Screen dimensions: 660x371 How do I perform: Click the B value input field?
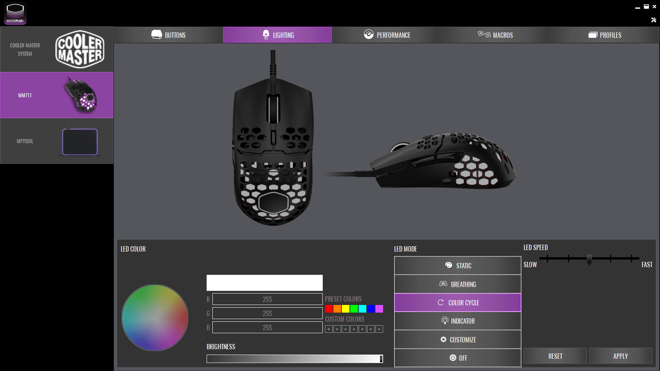pyautogui.click(x=267, y=327)
